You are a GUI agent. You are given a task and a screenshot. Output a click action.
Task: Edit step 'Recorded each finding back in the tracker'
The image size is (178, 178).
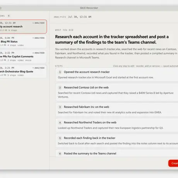[117, 141]
